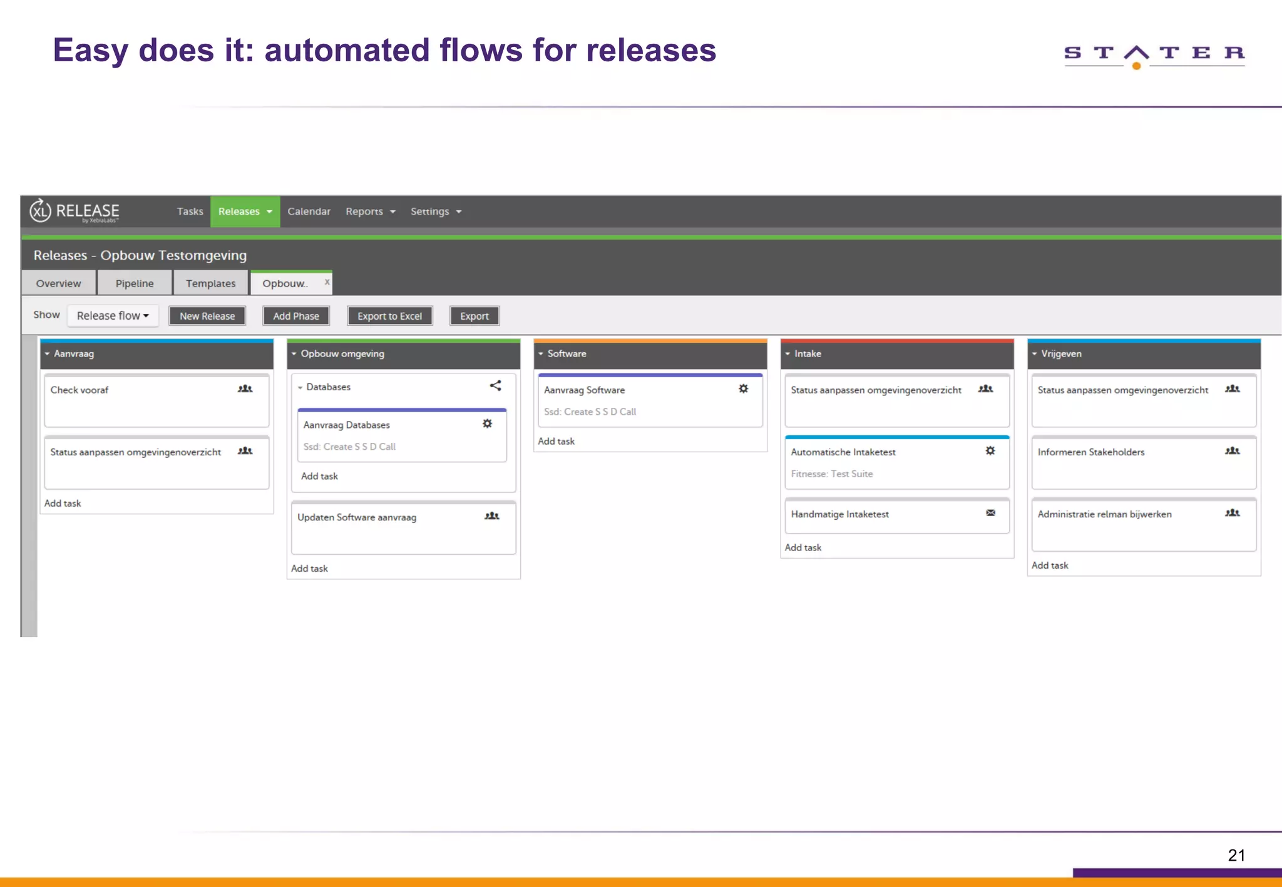
Task: Click team icon on Check vooraf task
Action: tap(245, 389)
